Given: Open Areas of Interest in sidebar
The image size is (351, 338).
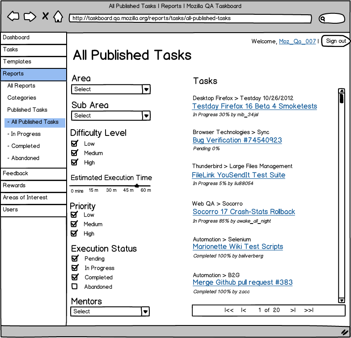Looking at the screenshot, I should coord(34,198).
